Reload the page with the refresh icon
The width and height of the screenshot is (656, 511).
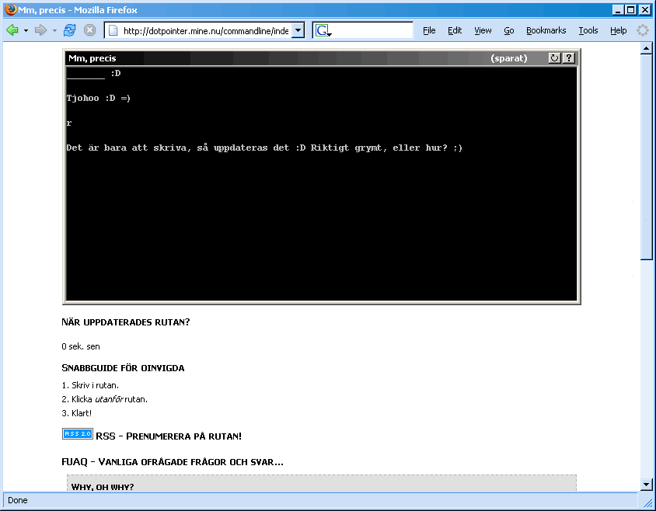[70, 30]
